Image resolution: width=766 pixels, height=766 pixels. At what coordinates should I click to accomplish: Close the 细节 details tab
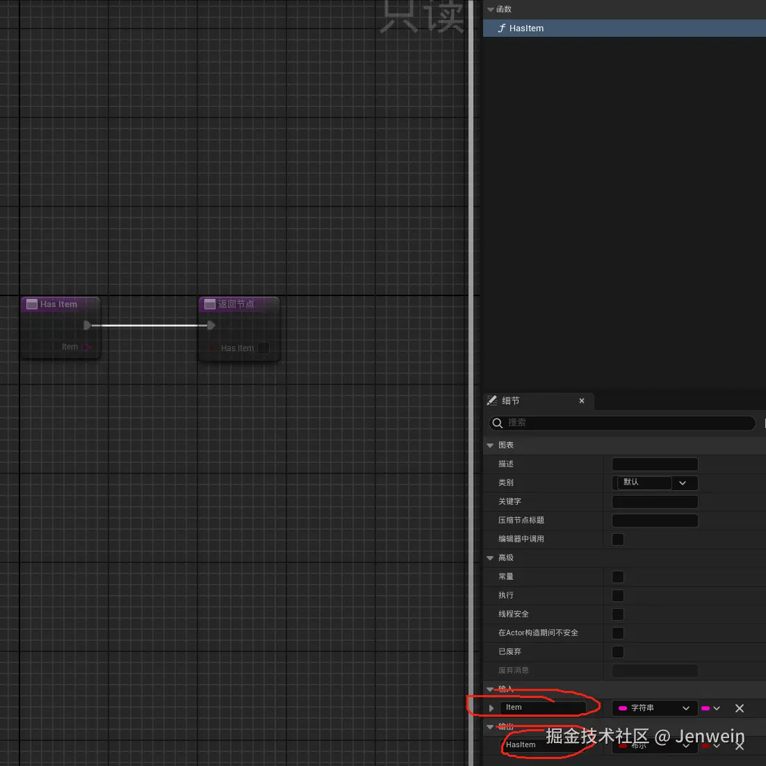point(581,400)
